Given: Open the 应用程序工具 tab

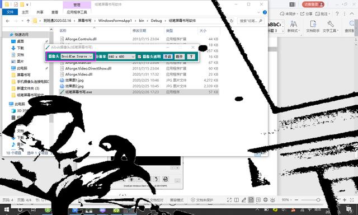Looking at the screenshot, I should point(77,12).
